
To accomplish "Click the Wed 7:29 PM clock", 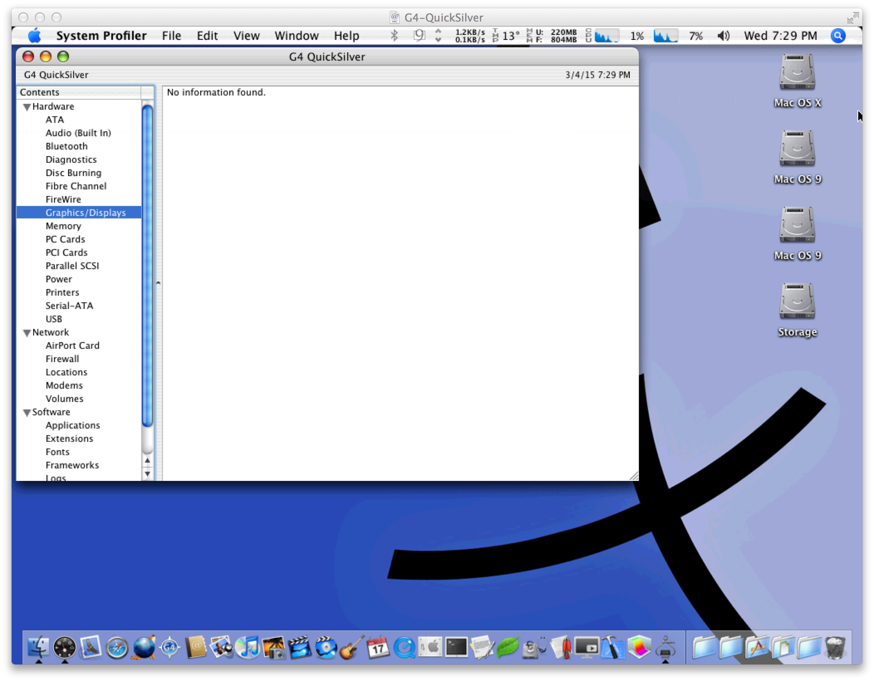I will (780, 36).
